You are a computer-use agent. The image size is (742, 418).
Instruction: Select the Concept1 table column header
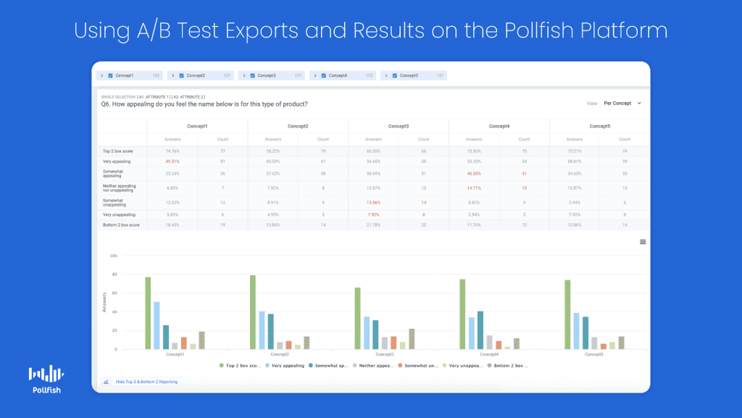click(197, 126)
